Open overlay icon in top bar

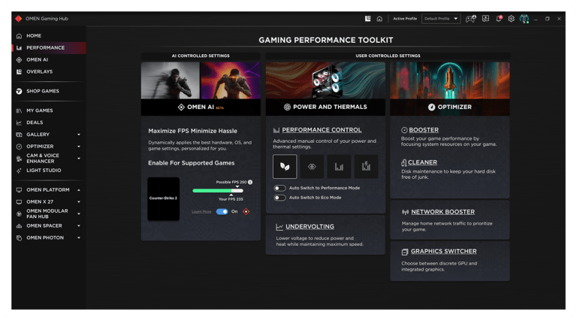367,18
